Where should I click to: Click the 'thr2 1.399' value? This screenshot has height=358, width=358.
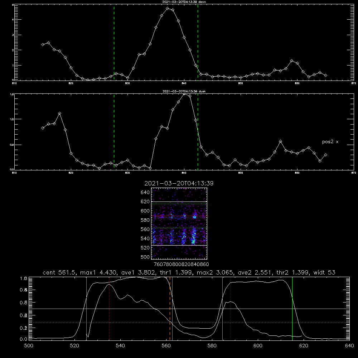pyautogui.click(x=293, y=272)
